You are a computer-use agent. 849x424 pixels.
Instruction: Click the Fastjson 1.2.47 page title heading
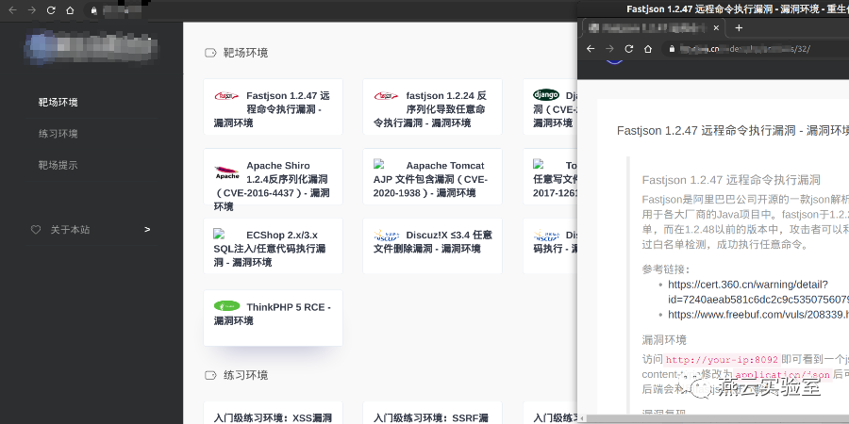[x=733, y=131]
